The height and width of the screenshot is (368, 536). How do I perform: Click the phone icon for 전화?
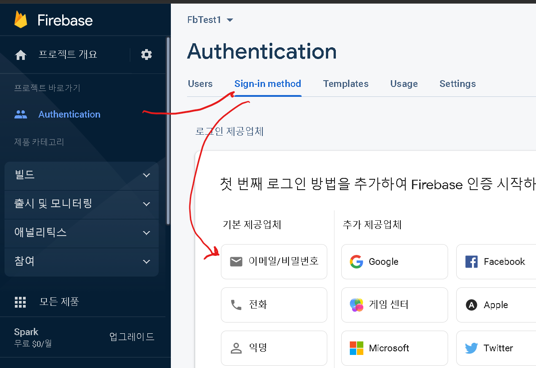tap(236, 305)
